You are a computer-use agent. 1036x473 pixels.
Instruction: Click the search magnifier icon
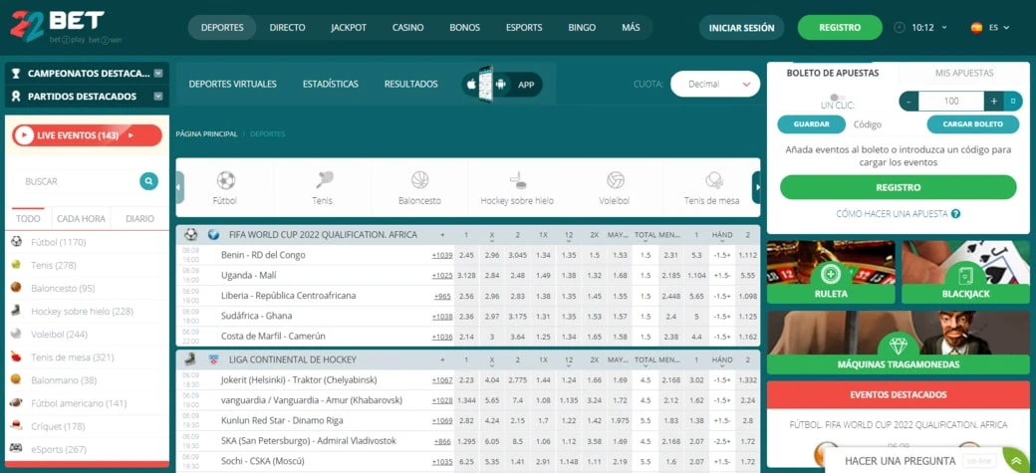[x=148, y=181]
